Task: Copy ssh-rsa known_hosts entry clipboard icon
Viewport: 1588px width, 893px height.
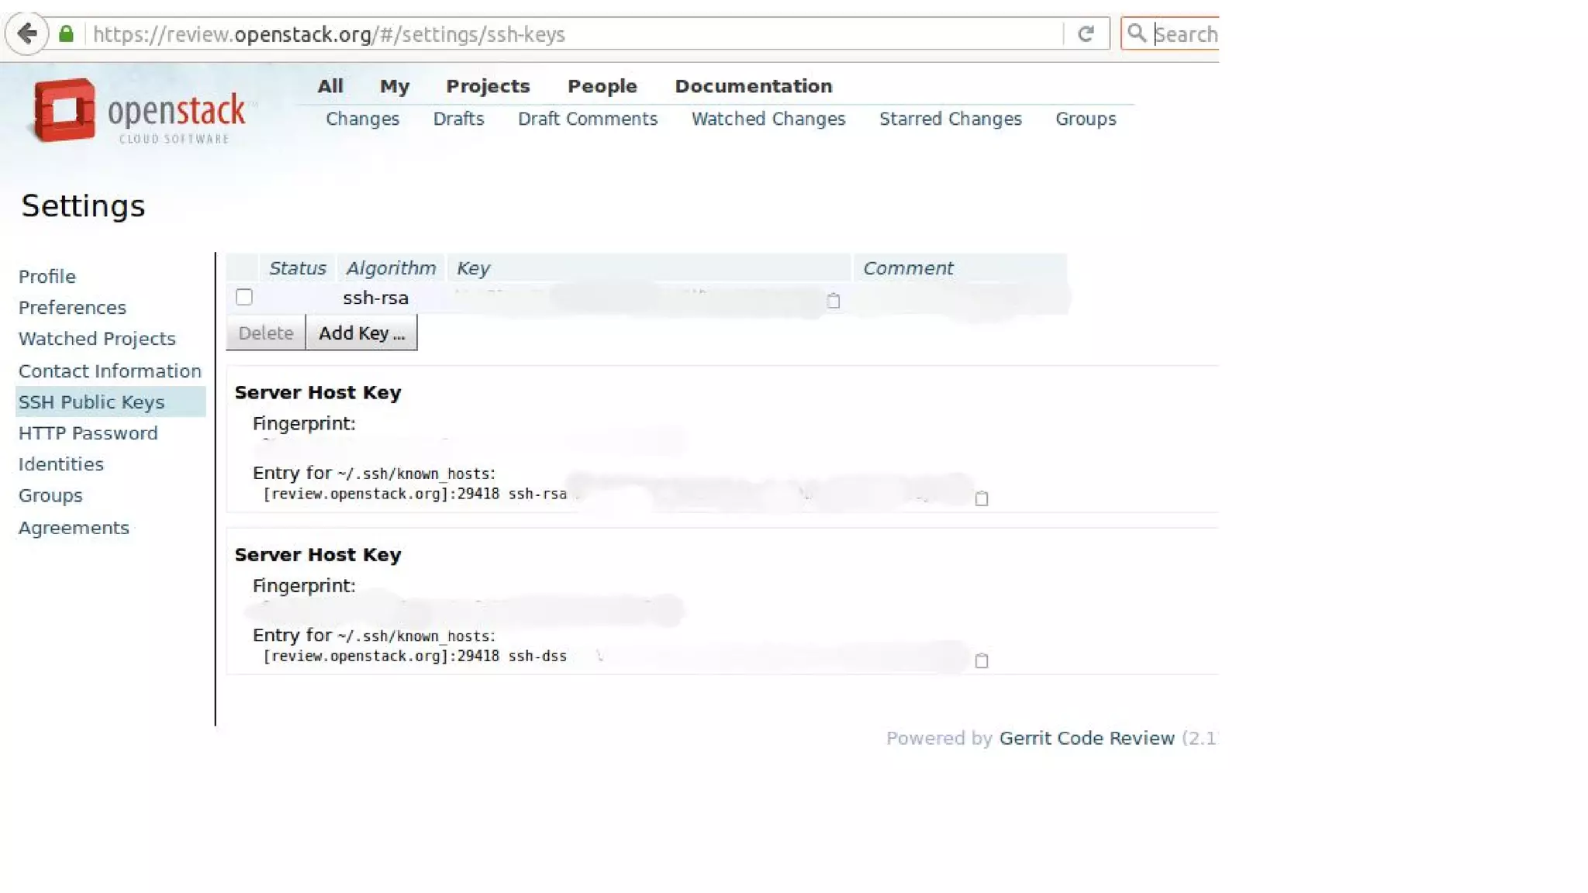Action: [x=982, y=498]
